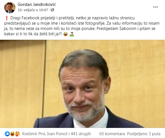The image size is (165, 138).
Task: Expand the 65 komentara comments
Action: (112, 134)
